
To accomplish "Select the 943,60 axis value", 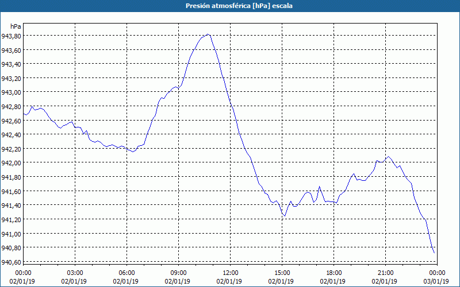I will (11, 51).
